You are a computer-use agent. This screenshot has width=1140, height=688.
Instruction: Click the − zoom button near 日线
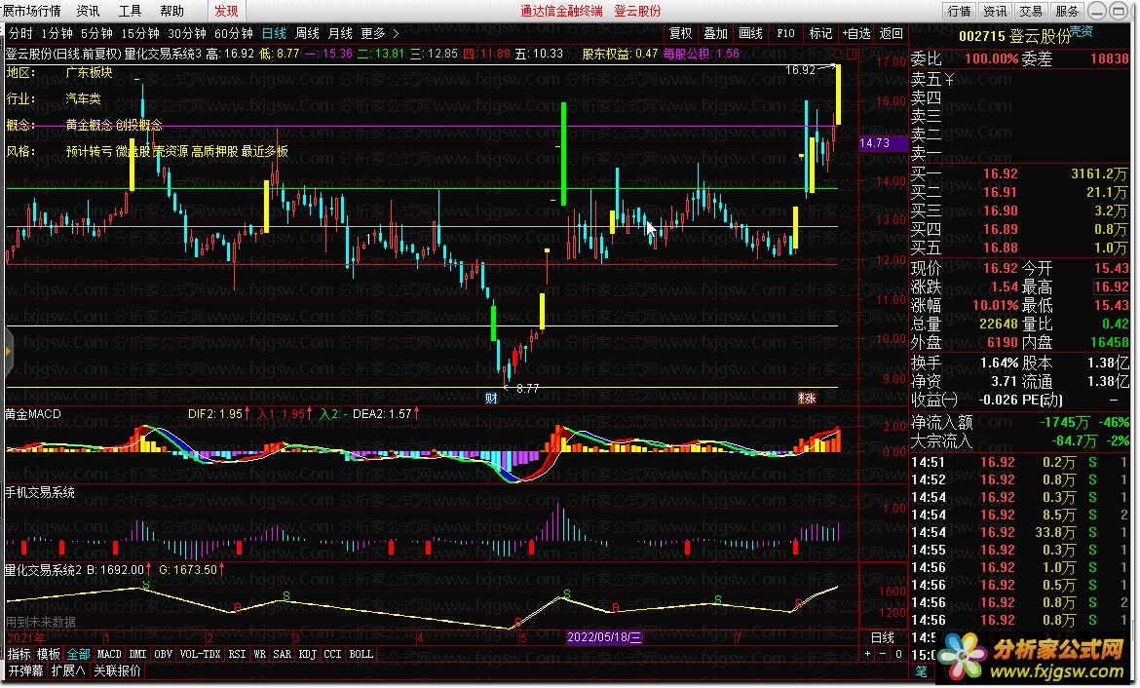click(x=884, y=655)
